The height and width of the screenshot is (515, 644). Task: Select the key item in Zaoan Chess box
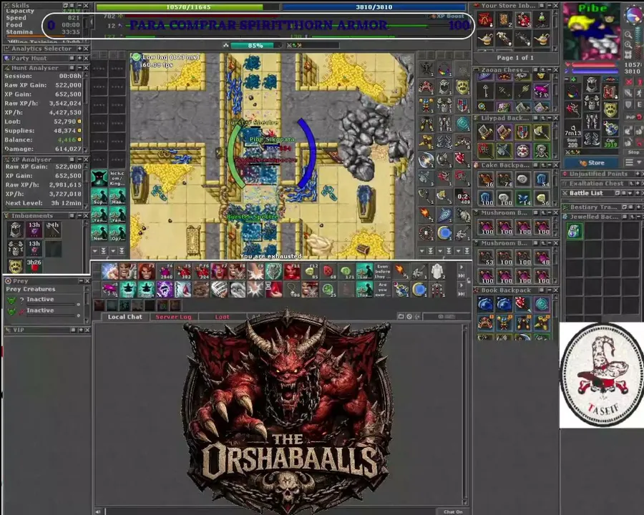485,90
